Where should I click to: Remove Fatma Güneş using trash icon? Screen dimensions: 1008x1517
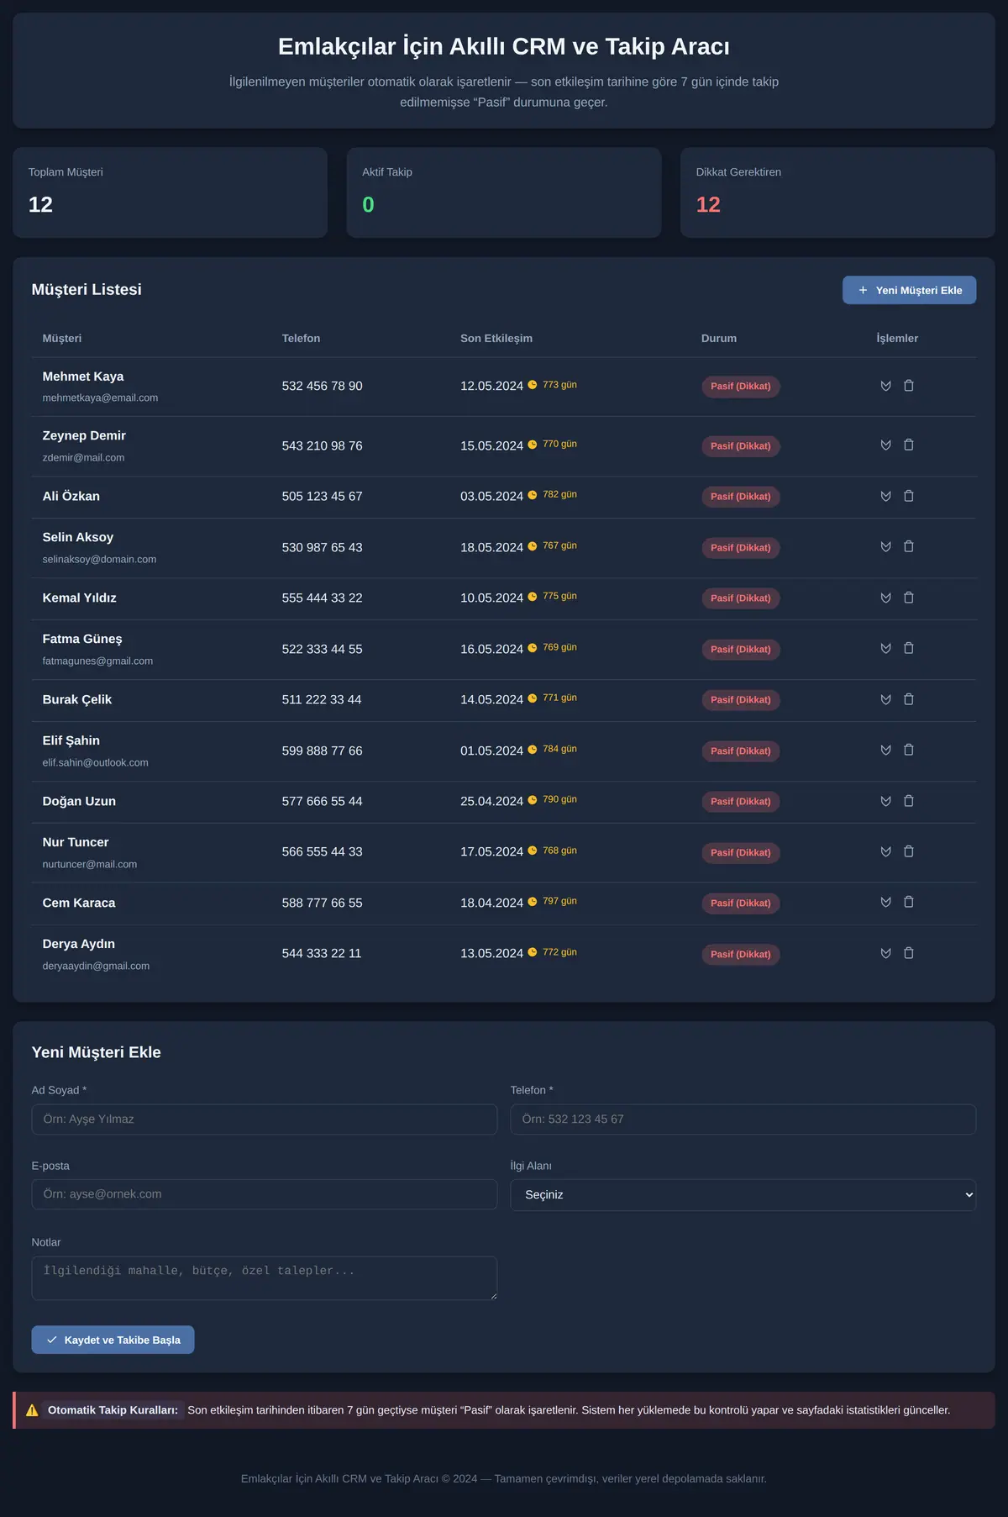(x=909, y=648)
